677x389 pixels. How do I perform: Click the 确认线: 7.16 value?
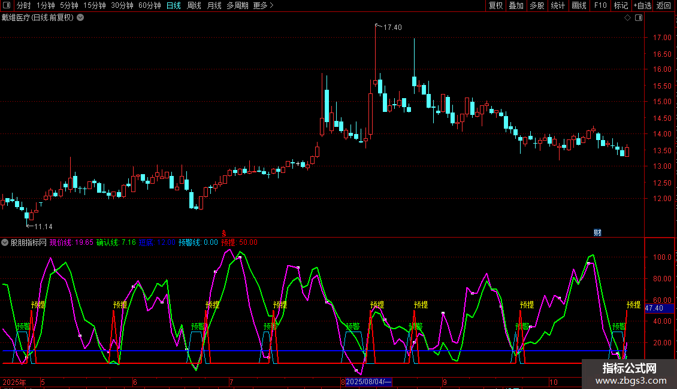tap(116, 243)
